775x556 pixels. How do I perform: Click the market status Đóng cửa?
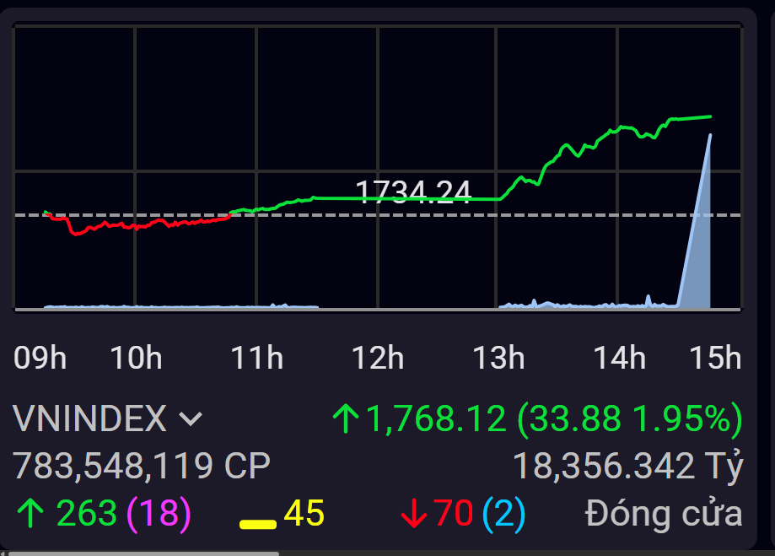(664, 514)
